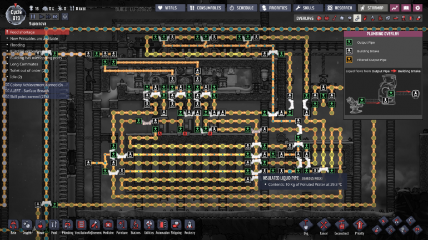This screenshot has width=428, height=240.
Task: Select the Empty Pipe tool
Action: (x=417, y=230)
